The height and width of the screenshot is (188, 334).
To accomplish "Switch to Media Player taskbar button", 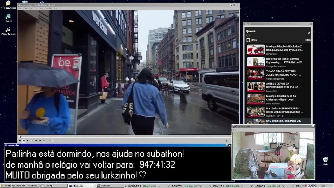I will click(25, 186).
